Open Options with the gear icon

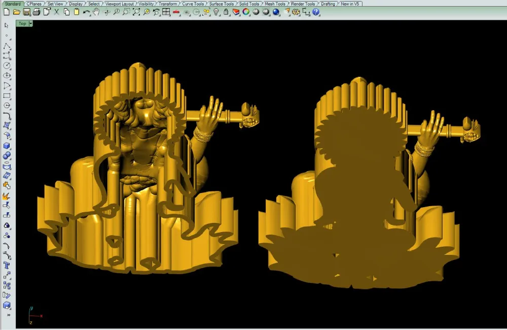(x=296, y=12)
